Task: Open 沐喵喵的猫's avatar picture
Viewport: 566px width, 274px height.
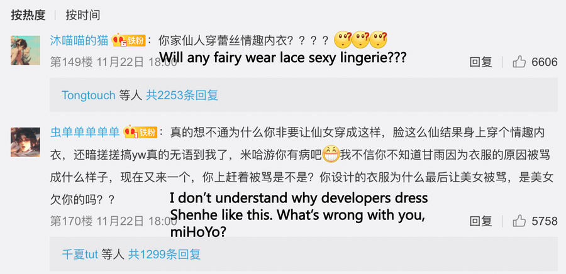Action: (25, 50)
